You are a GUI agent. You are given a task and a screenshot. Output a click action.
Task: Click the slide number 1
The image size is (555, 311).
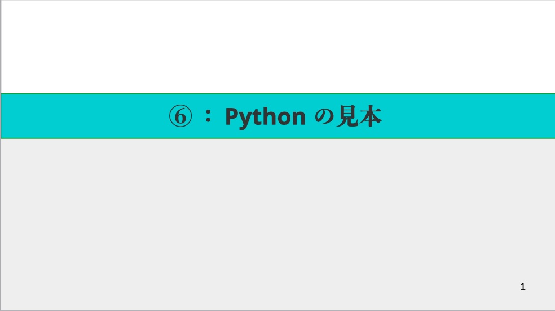523,287
